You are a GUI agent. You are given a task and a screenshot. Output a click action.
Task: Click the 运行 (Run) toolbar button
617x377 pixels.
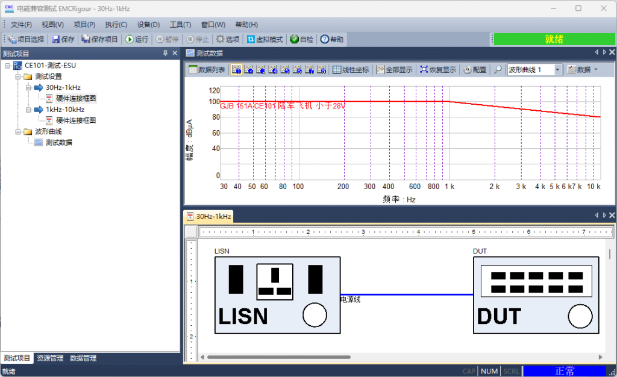pyautogui.click(x=137, y=39)
